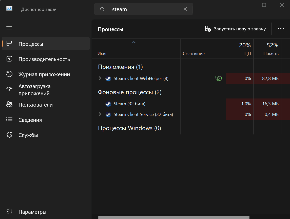Open the Сведения tab
Viewport: 290px width, 219px height.
[x=46, y=120]
